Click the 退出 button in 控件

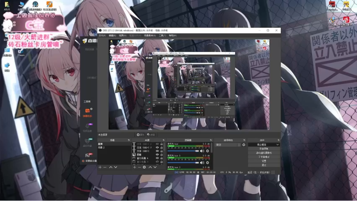[264, 165]
